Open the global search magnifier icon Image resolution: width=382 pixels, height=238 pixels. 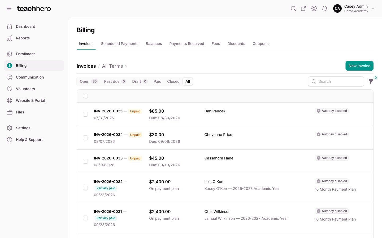(x=293, y=8)
